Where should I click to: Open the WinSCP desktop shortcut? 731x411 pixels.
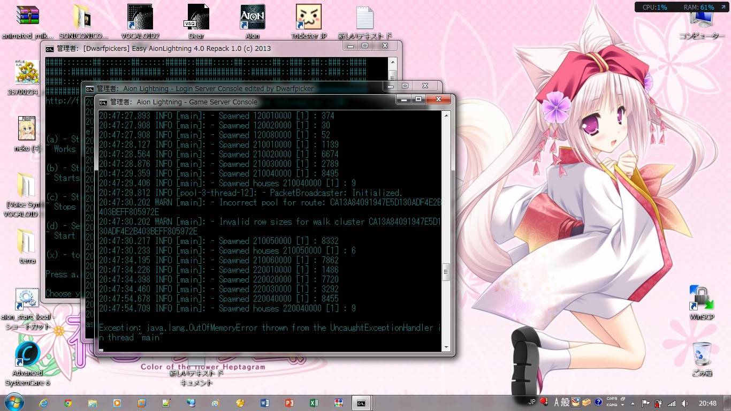[x=702, y=302]
